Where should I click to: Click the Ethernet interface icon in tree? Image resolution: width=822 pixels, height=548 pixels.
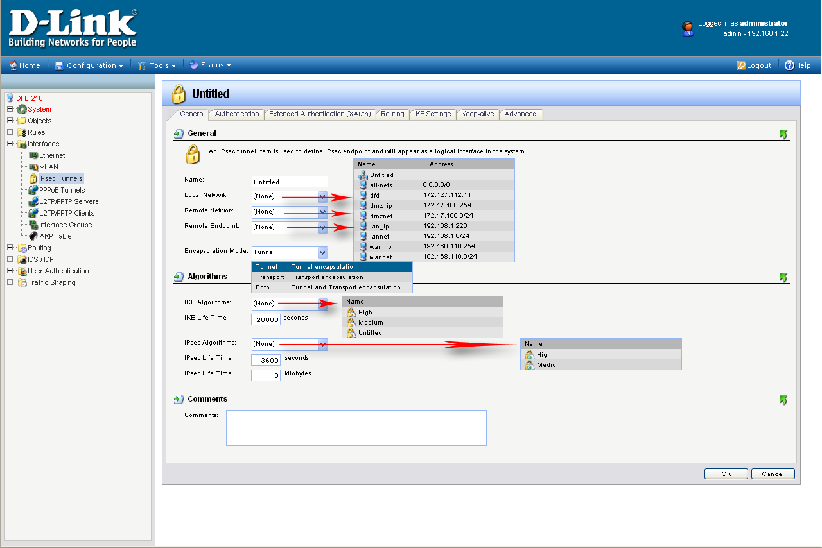[x=33, y=155]
